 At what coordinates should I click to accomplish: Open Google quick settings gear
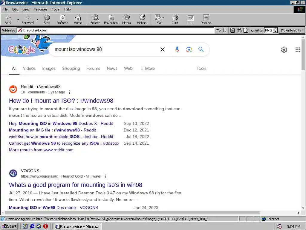[284, 50]
